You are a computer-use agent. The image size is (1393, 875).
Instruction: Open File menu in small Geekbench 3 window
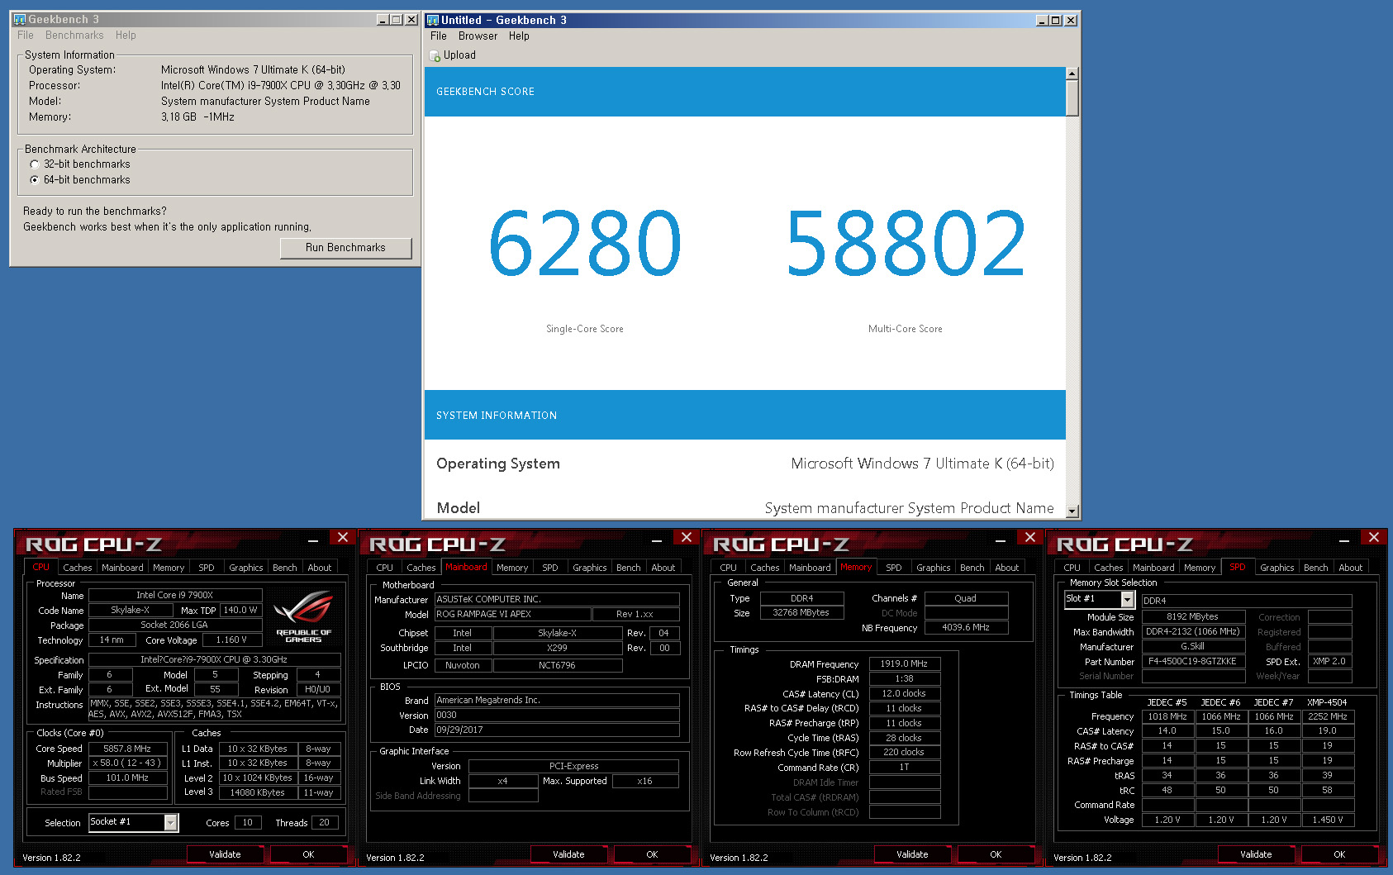tap(26, 36)
